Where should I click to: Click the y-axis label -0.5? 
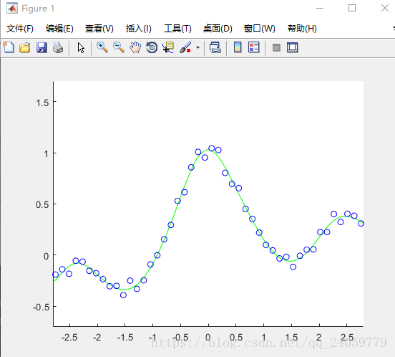click(x=41, y=308)
